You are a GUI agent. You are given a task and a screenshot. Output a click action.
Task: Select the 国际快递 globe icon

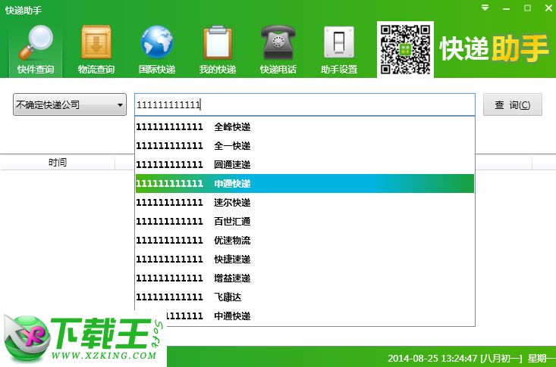click(x=157, y=44)
